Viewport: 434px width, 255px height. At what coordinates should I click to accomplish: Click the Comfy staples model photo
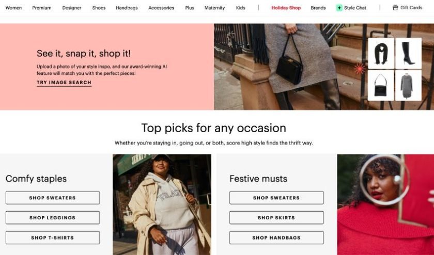(162, 204)
